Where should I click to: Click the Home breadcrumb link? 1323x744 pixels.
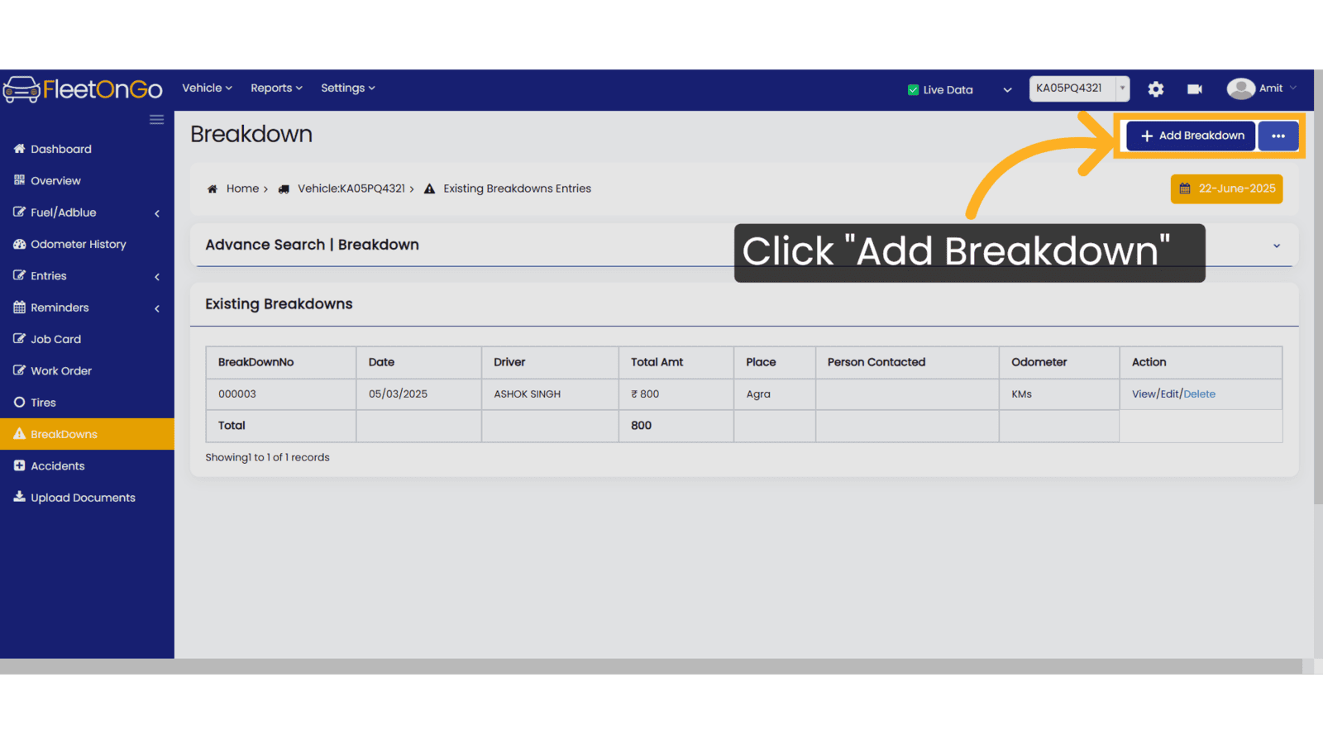pyautogui.click(x=242, y=188)
